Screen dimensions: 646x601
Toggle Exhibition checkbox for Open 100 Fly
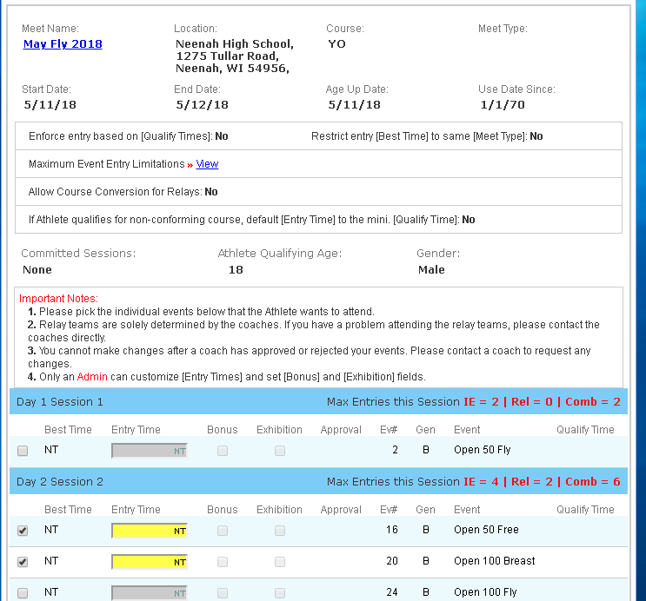[280, 593]
